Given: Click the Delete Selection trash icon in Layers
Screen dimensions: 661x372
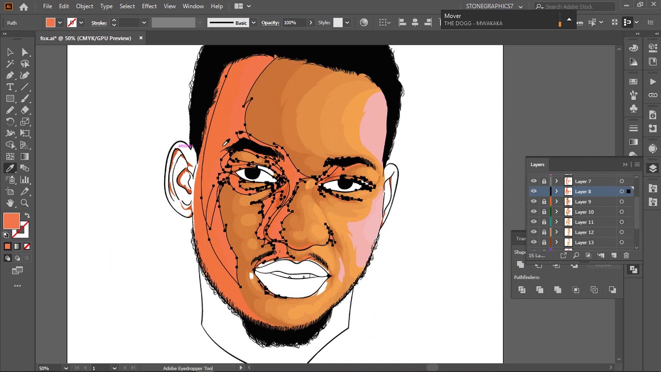Looking at the screenshot, I should pos(626,255).
